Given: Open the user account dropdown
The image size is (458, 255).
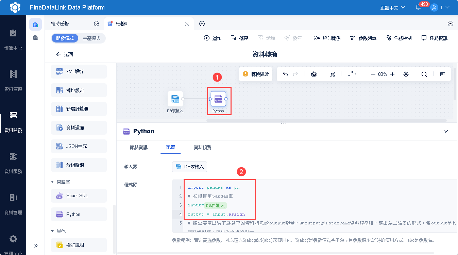Looking at the screenshot, I should (x=440, y=7).
